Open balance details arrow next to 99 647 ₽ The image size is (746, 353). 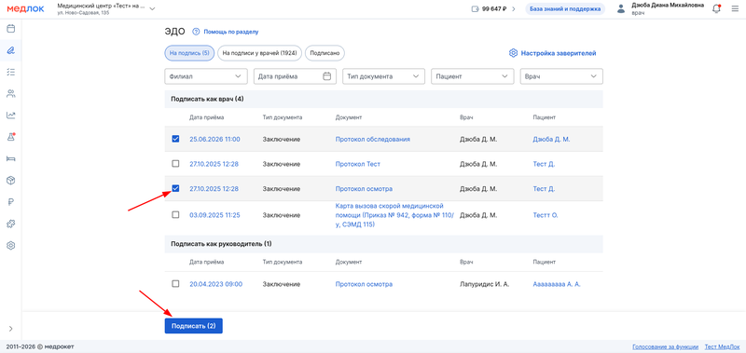click(x=514, y=9)
